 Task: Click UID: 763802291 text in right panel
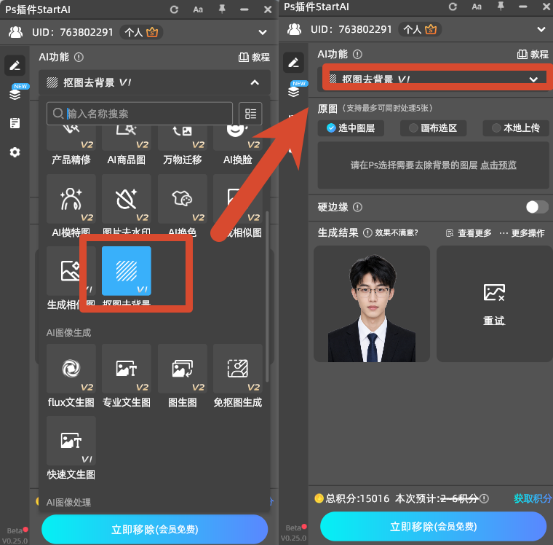point(351,29)
